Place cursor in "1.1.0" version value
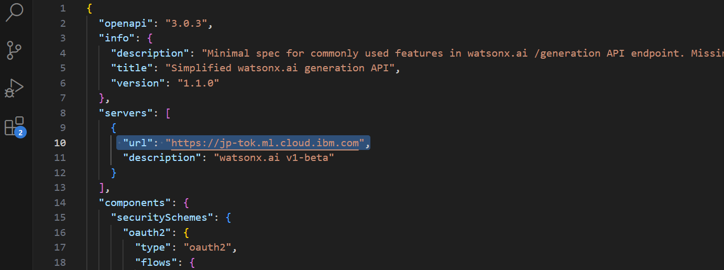This screenshot has height=270, width=724. pos(199,83)
